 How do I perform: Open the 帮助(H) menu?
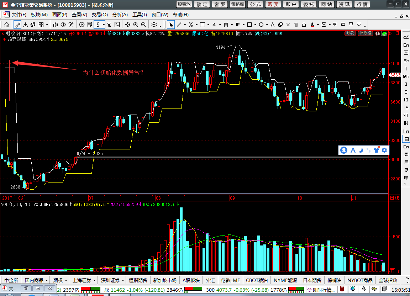click(181, 15)
